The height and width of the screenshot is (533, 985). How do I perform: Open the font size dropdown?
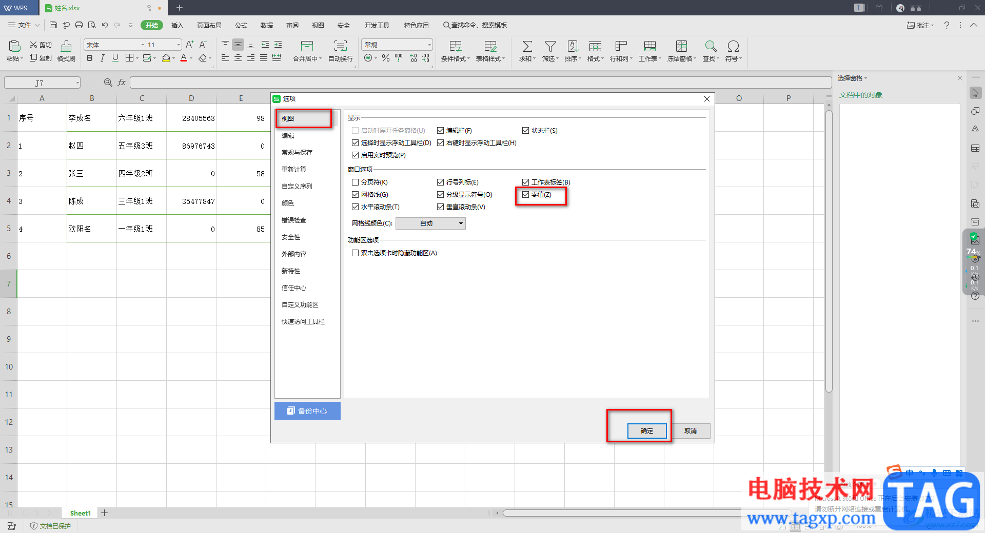[179, 45]
